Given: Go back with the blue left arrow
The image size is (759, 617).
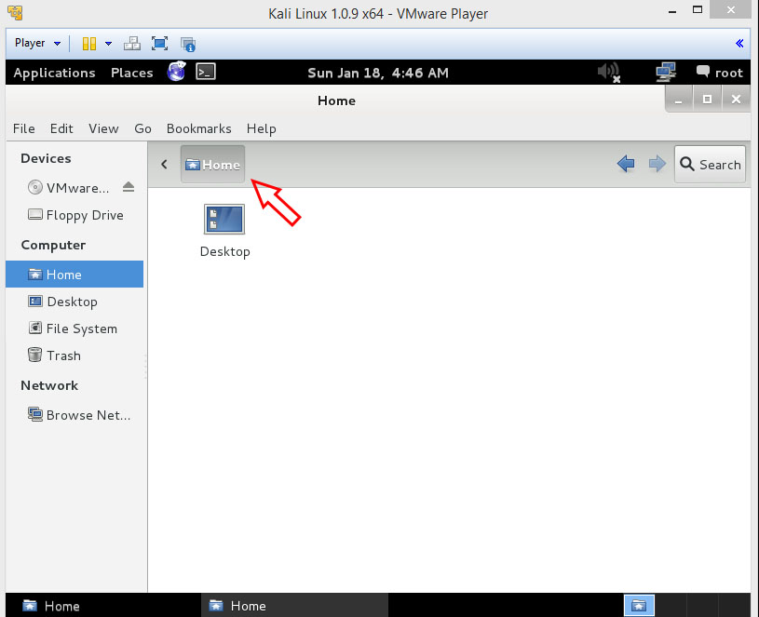Looking at the screenshot, I should (626, 164).
